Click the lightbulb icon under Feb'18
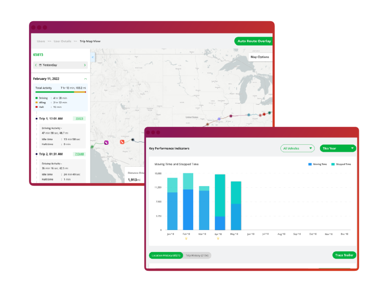388x292 pixels. 186,239
